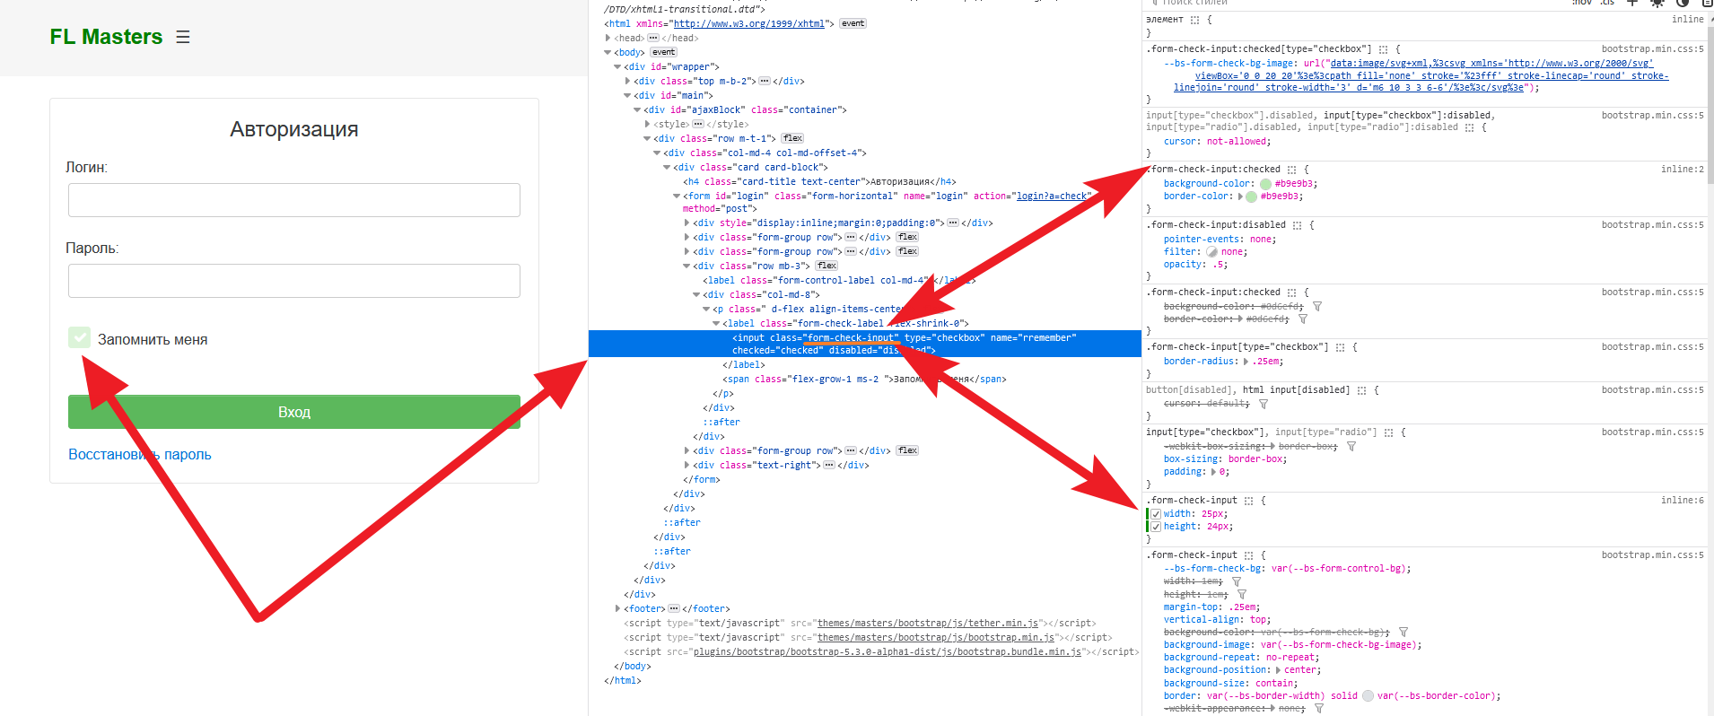Toggle flex badge on the form-group row after form-horizontal
The image size is (1714, 716).
point(907,237)
